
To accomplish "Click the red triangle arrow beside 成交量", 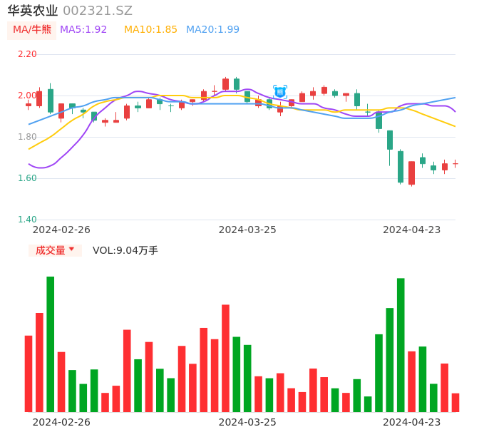I will click(71, 250).
